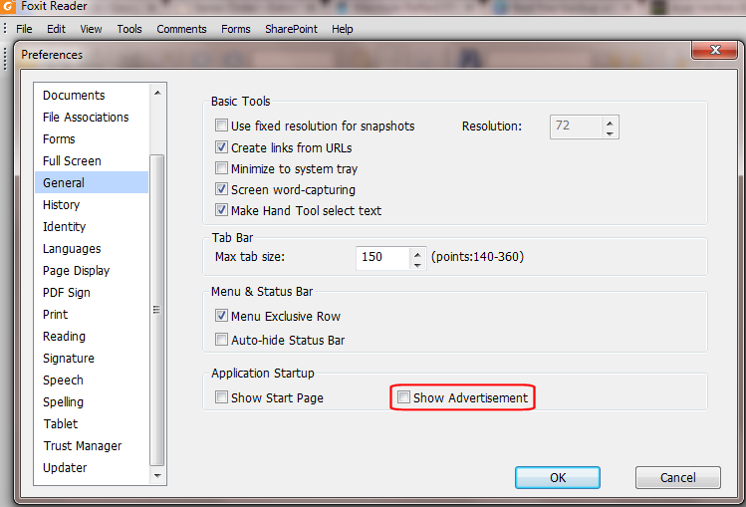Enable Minimize to system tray
746x507 pixels.
coord(221,168)
